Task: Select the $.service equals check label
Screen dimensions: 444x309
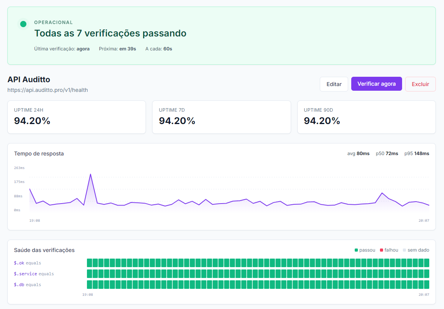Action: pyautogui.click(x=34, y=274)
